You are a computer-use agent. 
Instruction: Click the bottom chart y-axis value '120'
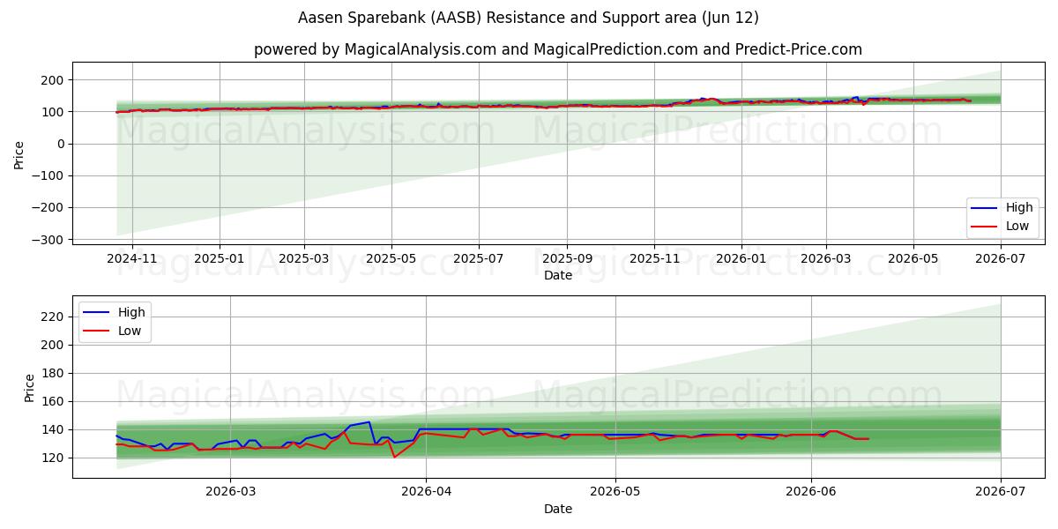tap(54, 458)
